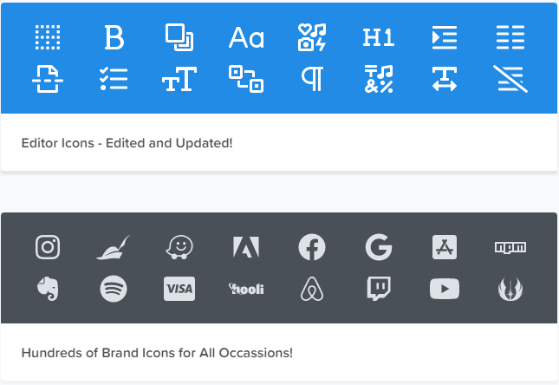Viewport: 559px width, 385px height.
Task: Choose the Aa font case icon
Action: click(x=246, y=37)
